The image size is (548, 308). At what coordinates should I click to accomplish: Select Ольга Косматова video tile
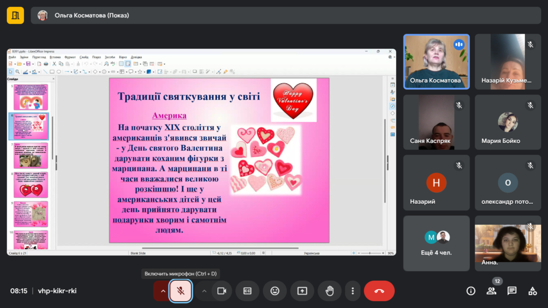point(436,61)
